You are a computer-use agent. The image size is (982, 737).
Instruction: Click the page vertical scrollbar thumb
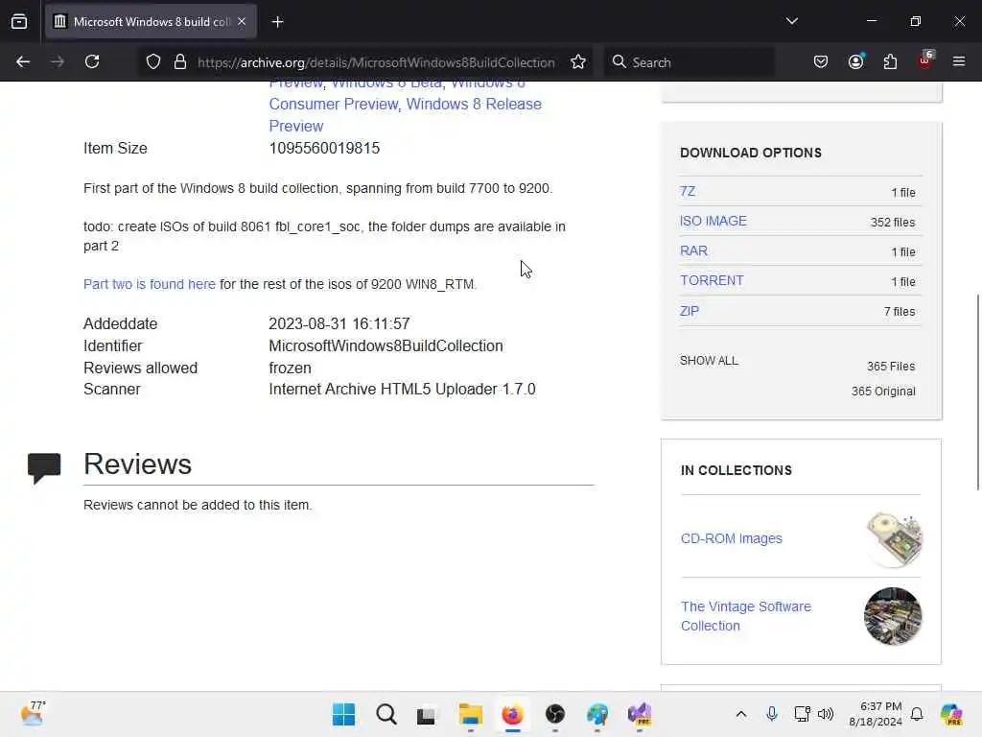pos(977,392)
